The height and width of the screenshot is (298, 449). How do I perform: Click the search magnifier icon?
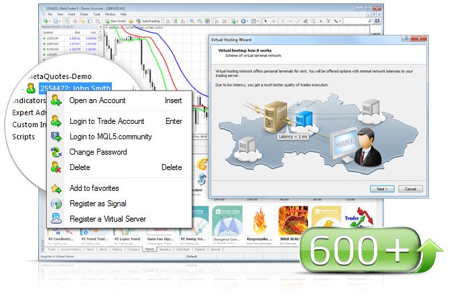click(370, 21)
